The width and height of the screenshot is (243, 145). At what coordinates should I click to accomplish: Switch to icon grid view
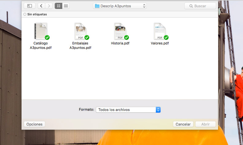point(59,6)
